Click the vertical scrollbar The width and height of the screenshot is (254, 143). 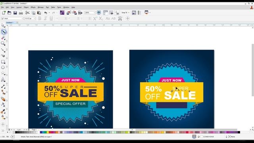[253, 70]
